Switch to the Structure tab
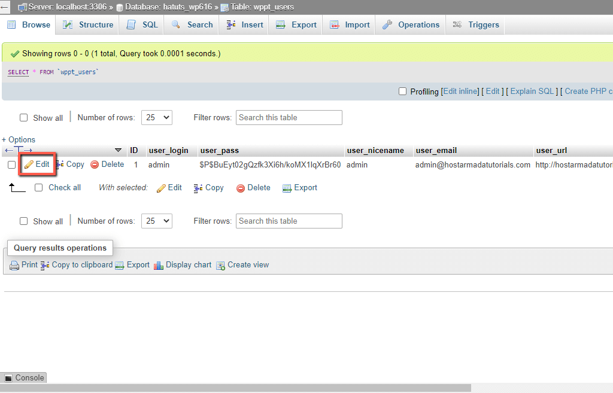The image size is (613, 393). point(88,25)
